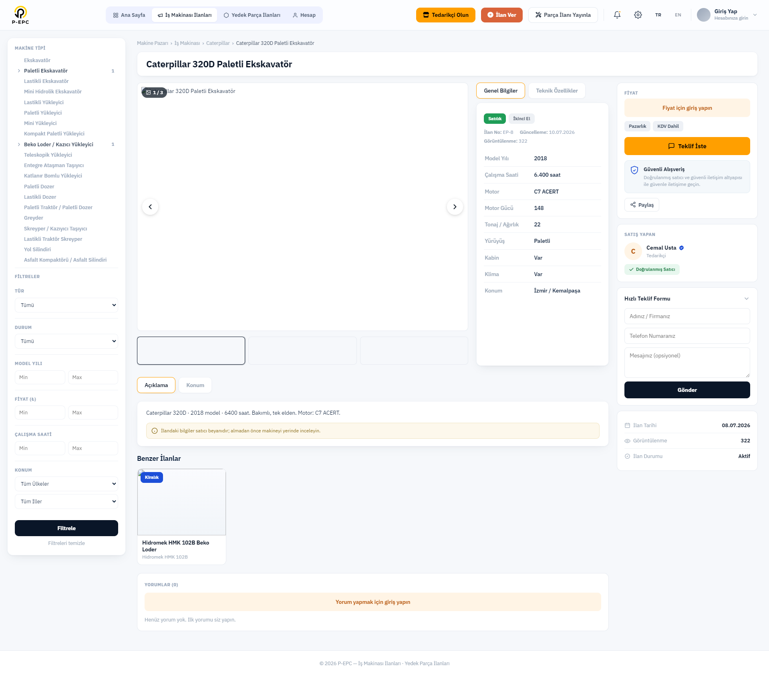Click the user avatar picture

704,15
